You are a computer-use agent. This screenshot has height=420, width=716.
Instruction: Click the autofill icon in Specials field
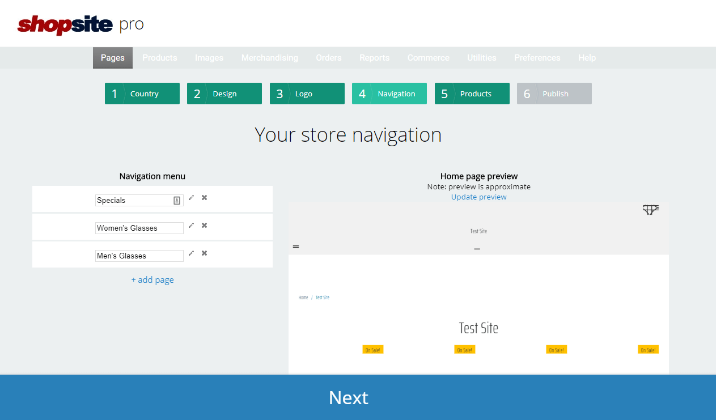click(177, 201)
